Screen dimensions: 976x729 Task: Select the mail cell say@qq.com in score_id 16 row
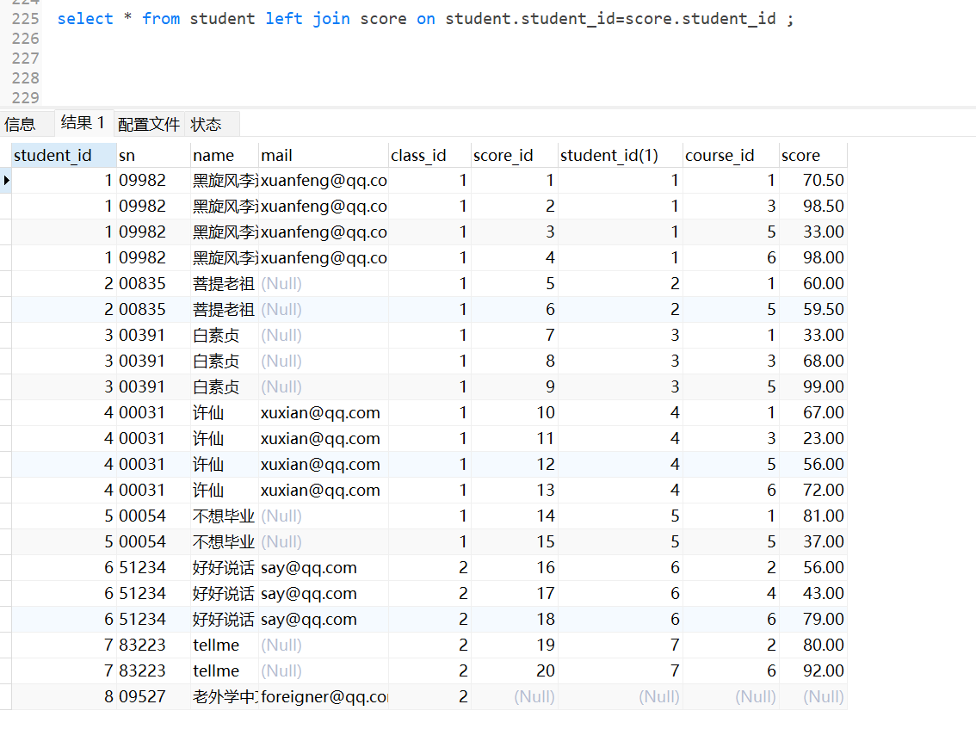pyautogui.click(x=323, y=568)
